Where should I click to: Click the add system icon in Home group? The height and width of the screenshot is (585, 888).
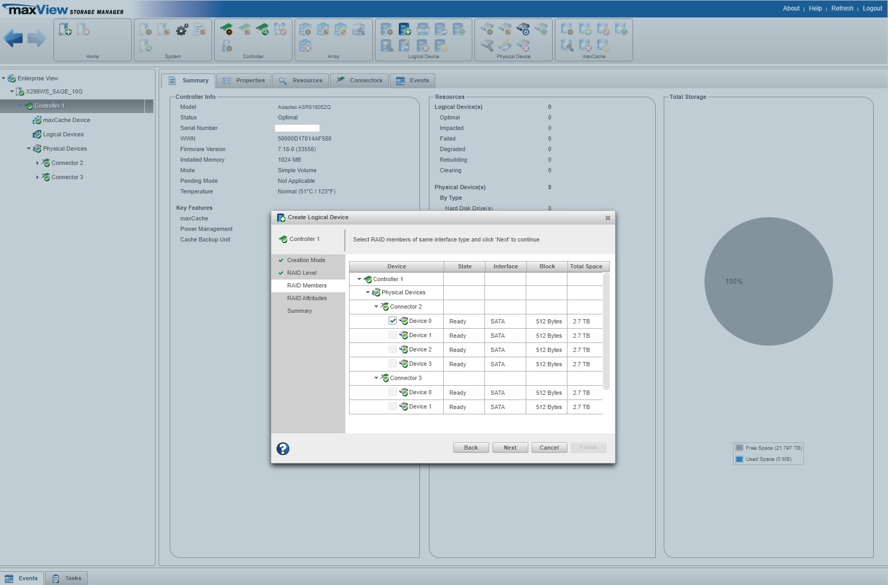[65, 29]
